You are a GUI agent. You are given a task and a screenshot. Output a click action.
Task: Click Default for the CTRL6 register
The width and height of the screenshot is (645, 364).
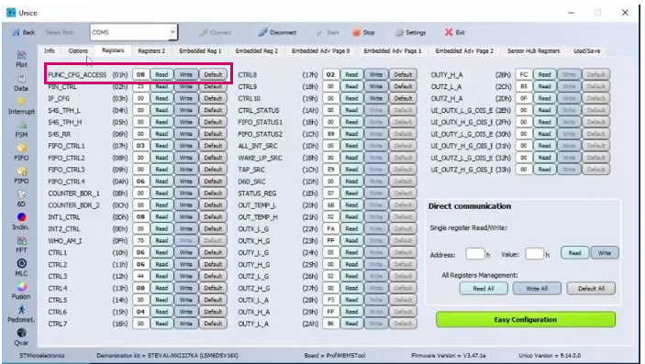(x=213, y=312)
